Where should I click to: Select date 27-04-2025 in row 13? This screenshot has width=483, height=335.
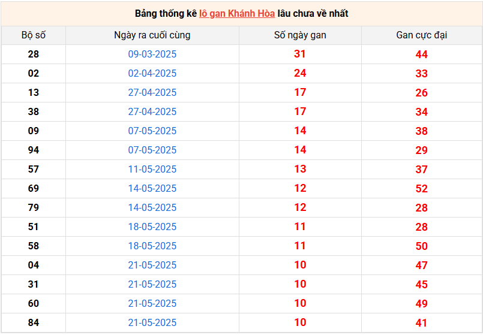152,93
